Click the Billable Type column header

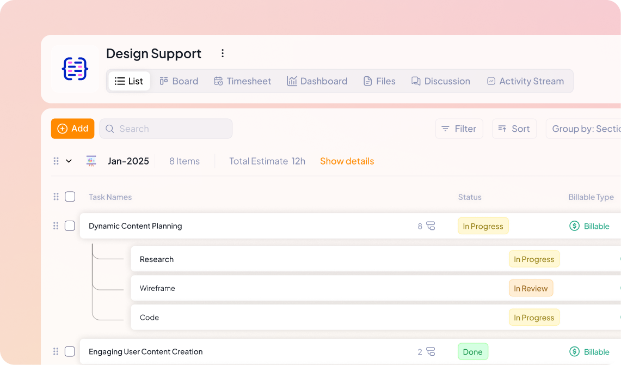(x=591, y=197)
